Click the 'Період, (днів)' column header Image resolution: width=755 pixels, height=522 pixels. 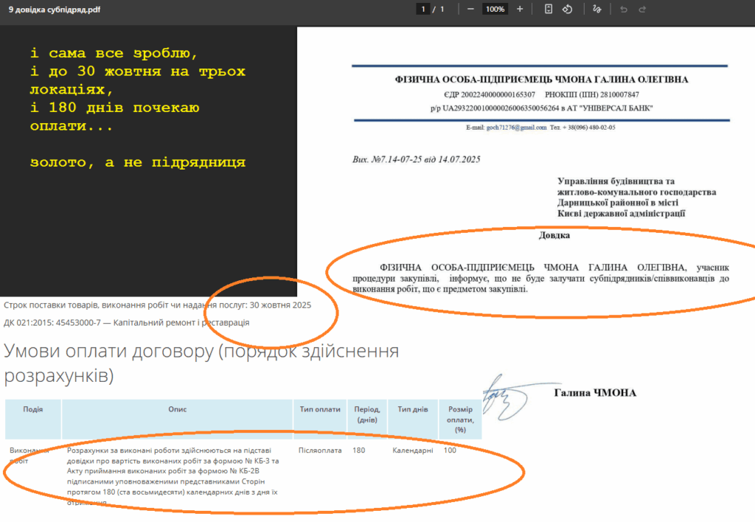(366, 414)
